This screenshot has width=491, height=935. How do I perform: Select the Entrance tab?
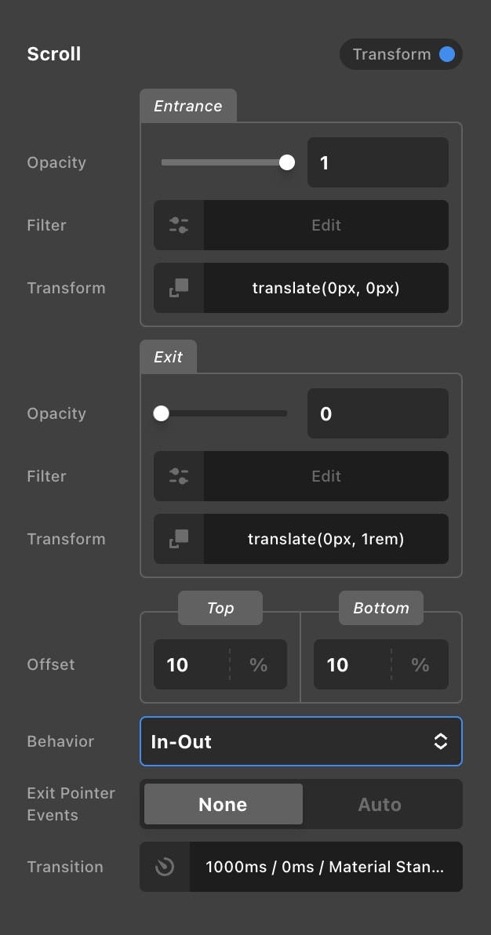[x=188, y=106]
